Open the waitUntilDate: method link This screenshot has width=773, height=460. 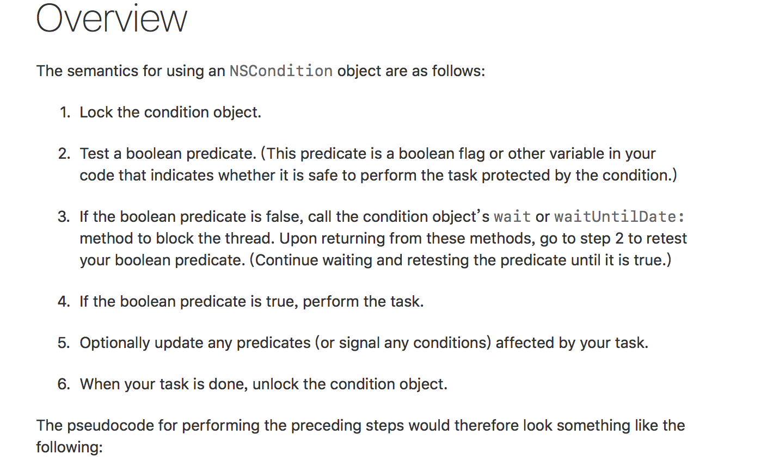(x=619, y=217)
